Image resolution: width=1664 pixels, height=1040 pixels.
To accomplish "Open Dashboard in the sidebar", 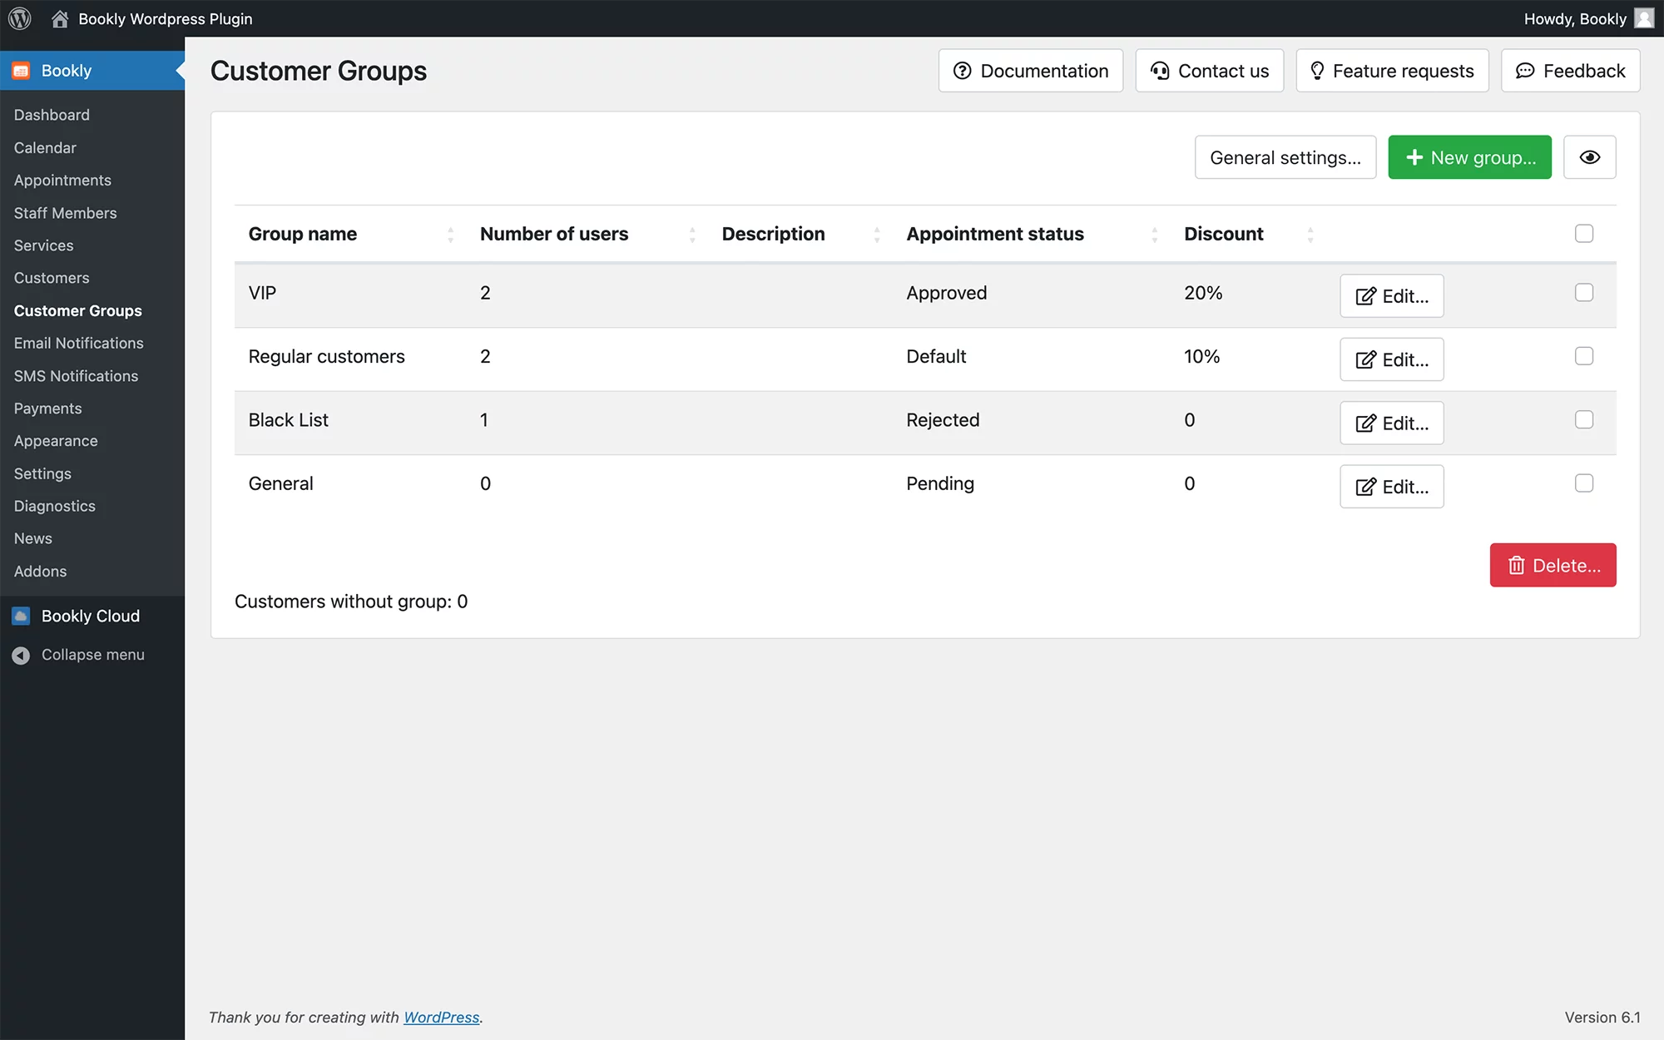I will coord(52,115).
